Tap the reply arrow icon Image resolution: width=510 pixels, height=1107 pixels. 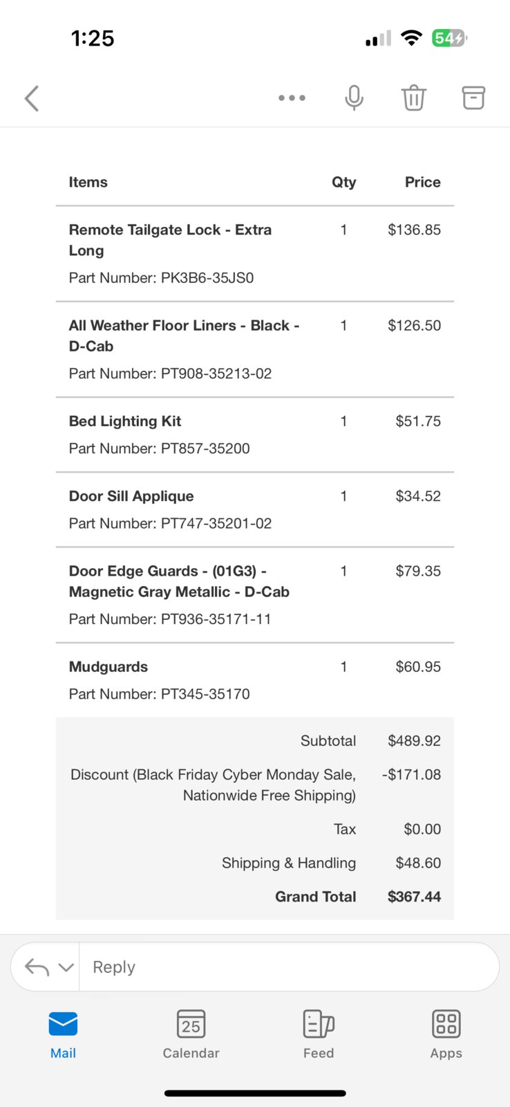37,967
